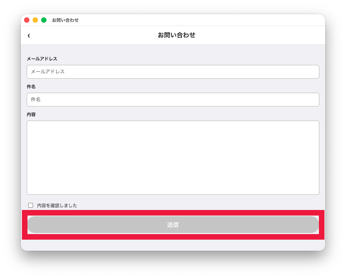This screenshot has width=346, height=276.
Task: Focus the 件名 text field
Action: [x=173, y=100]
